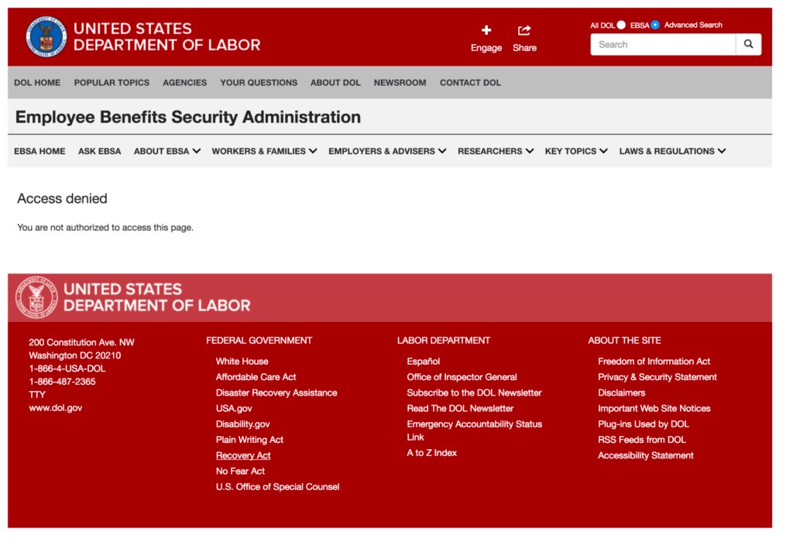
Task: Visit the Disability.gov link
Action: tap(242, 424)
